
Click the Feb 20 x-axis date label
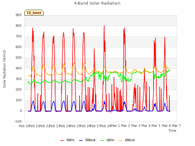pos(24,126)
